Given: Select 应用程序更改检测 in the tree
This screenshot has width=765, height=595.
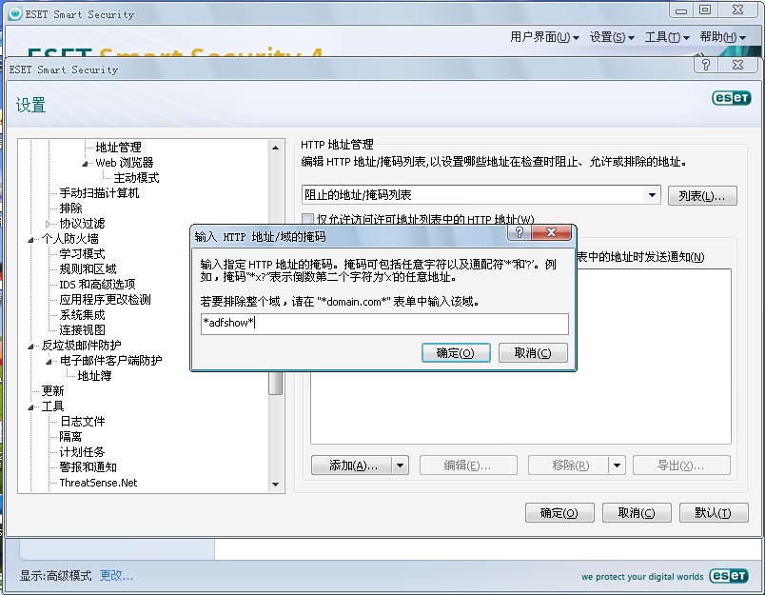Looking at the screenshot, I should [x=105, y=299].
